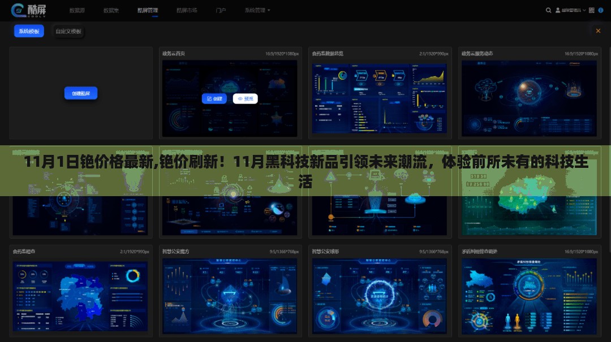Viewport: 611px width, 342px height.
Task: Expand the 系统管理 dropdown menu
Action: 257,10
